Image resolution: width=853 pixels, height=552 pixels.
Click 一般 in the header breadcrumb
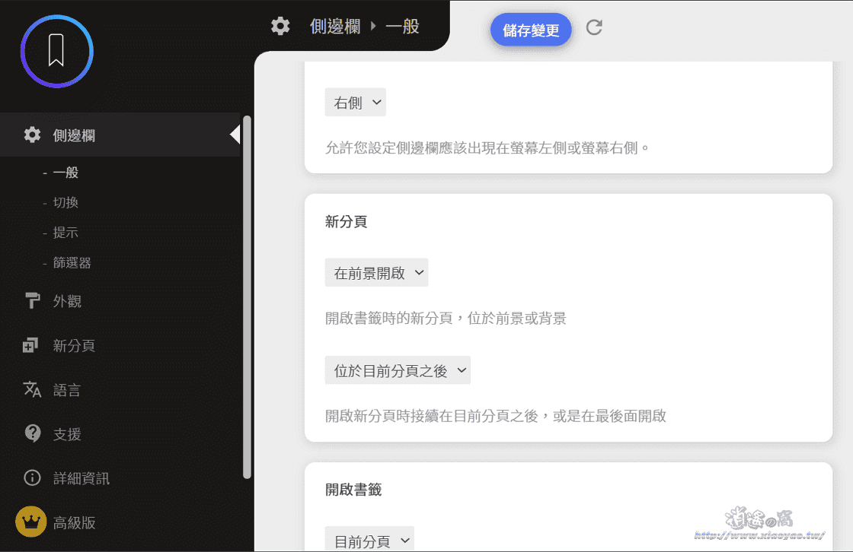[402, 26]
